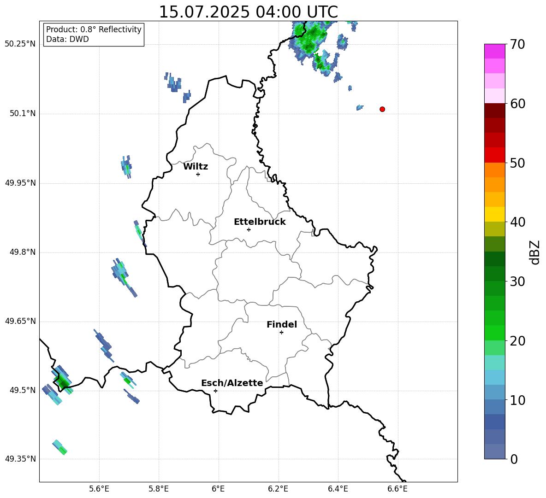Click the Esch/Alzette station cross marker
Viewport: 546px width, 498px height.
pos(215,391)
